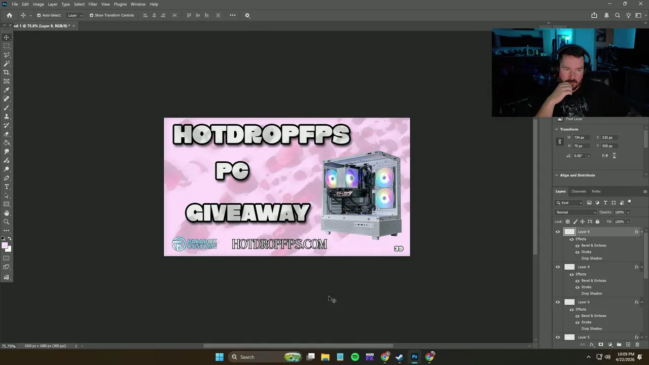The image size is (649, 365).
Task: Select the Paint Bucket tool
Action: click(x=7, y=143)
